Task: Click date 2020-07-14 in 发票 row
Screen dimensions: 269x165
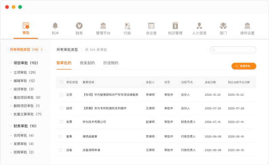Action: pos(236,122)
